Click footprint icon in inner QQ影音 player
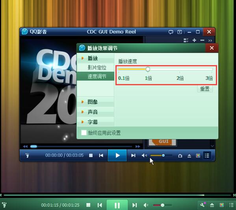This screenshot has height=210, width=236. 27,155
